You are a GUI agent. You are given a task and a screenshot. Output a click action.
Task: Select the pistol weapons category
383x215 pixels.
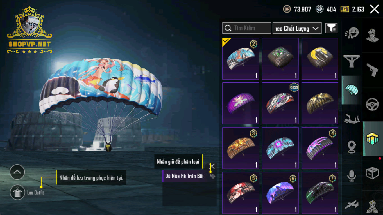coord(372,70)
